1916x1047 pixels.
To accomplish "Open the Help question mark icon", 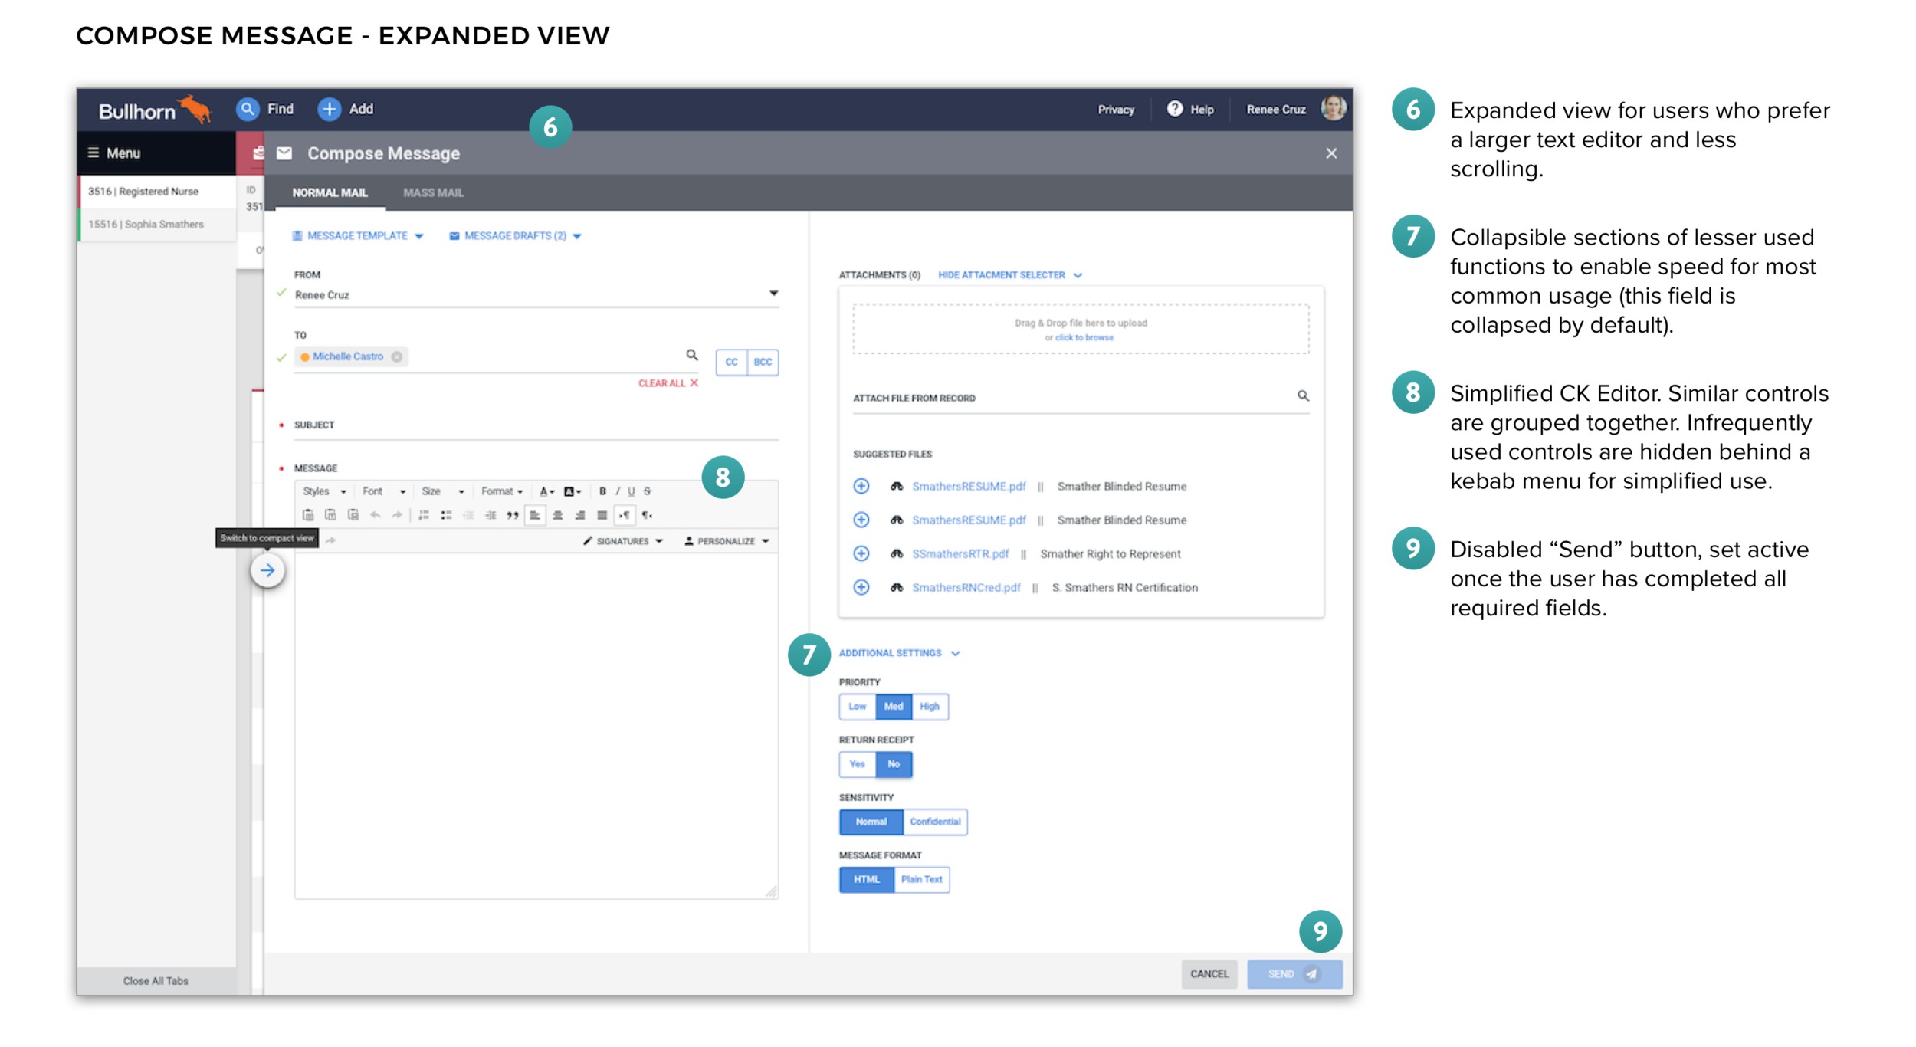I will click(1174, 109).
